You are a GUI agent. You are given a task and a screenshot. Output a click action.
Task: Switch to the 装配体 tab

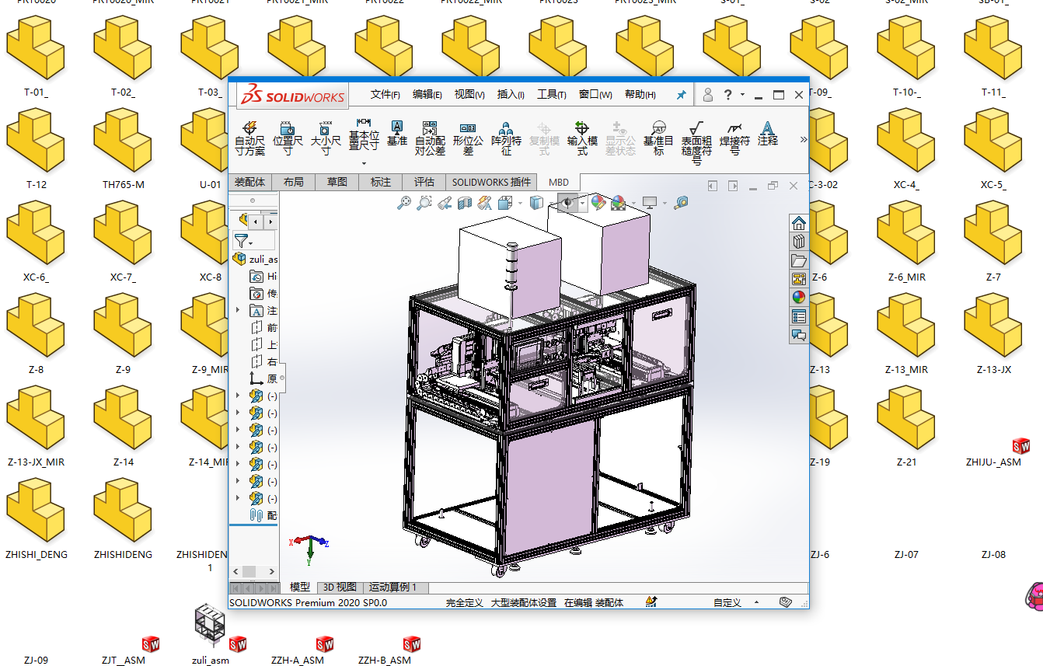pos(249,182)
